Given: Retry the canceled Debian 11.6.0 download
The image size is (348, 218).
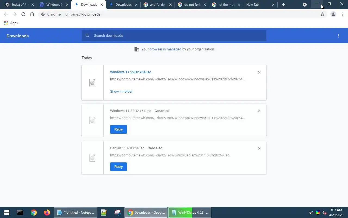Looking at the screenshot, I should pyautogui.click(x=119, y=167).
